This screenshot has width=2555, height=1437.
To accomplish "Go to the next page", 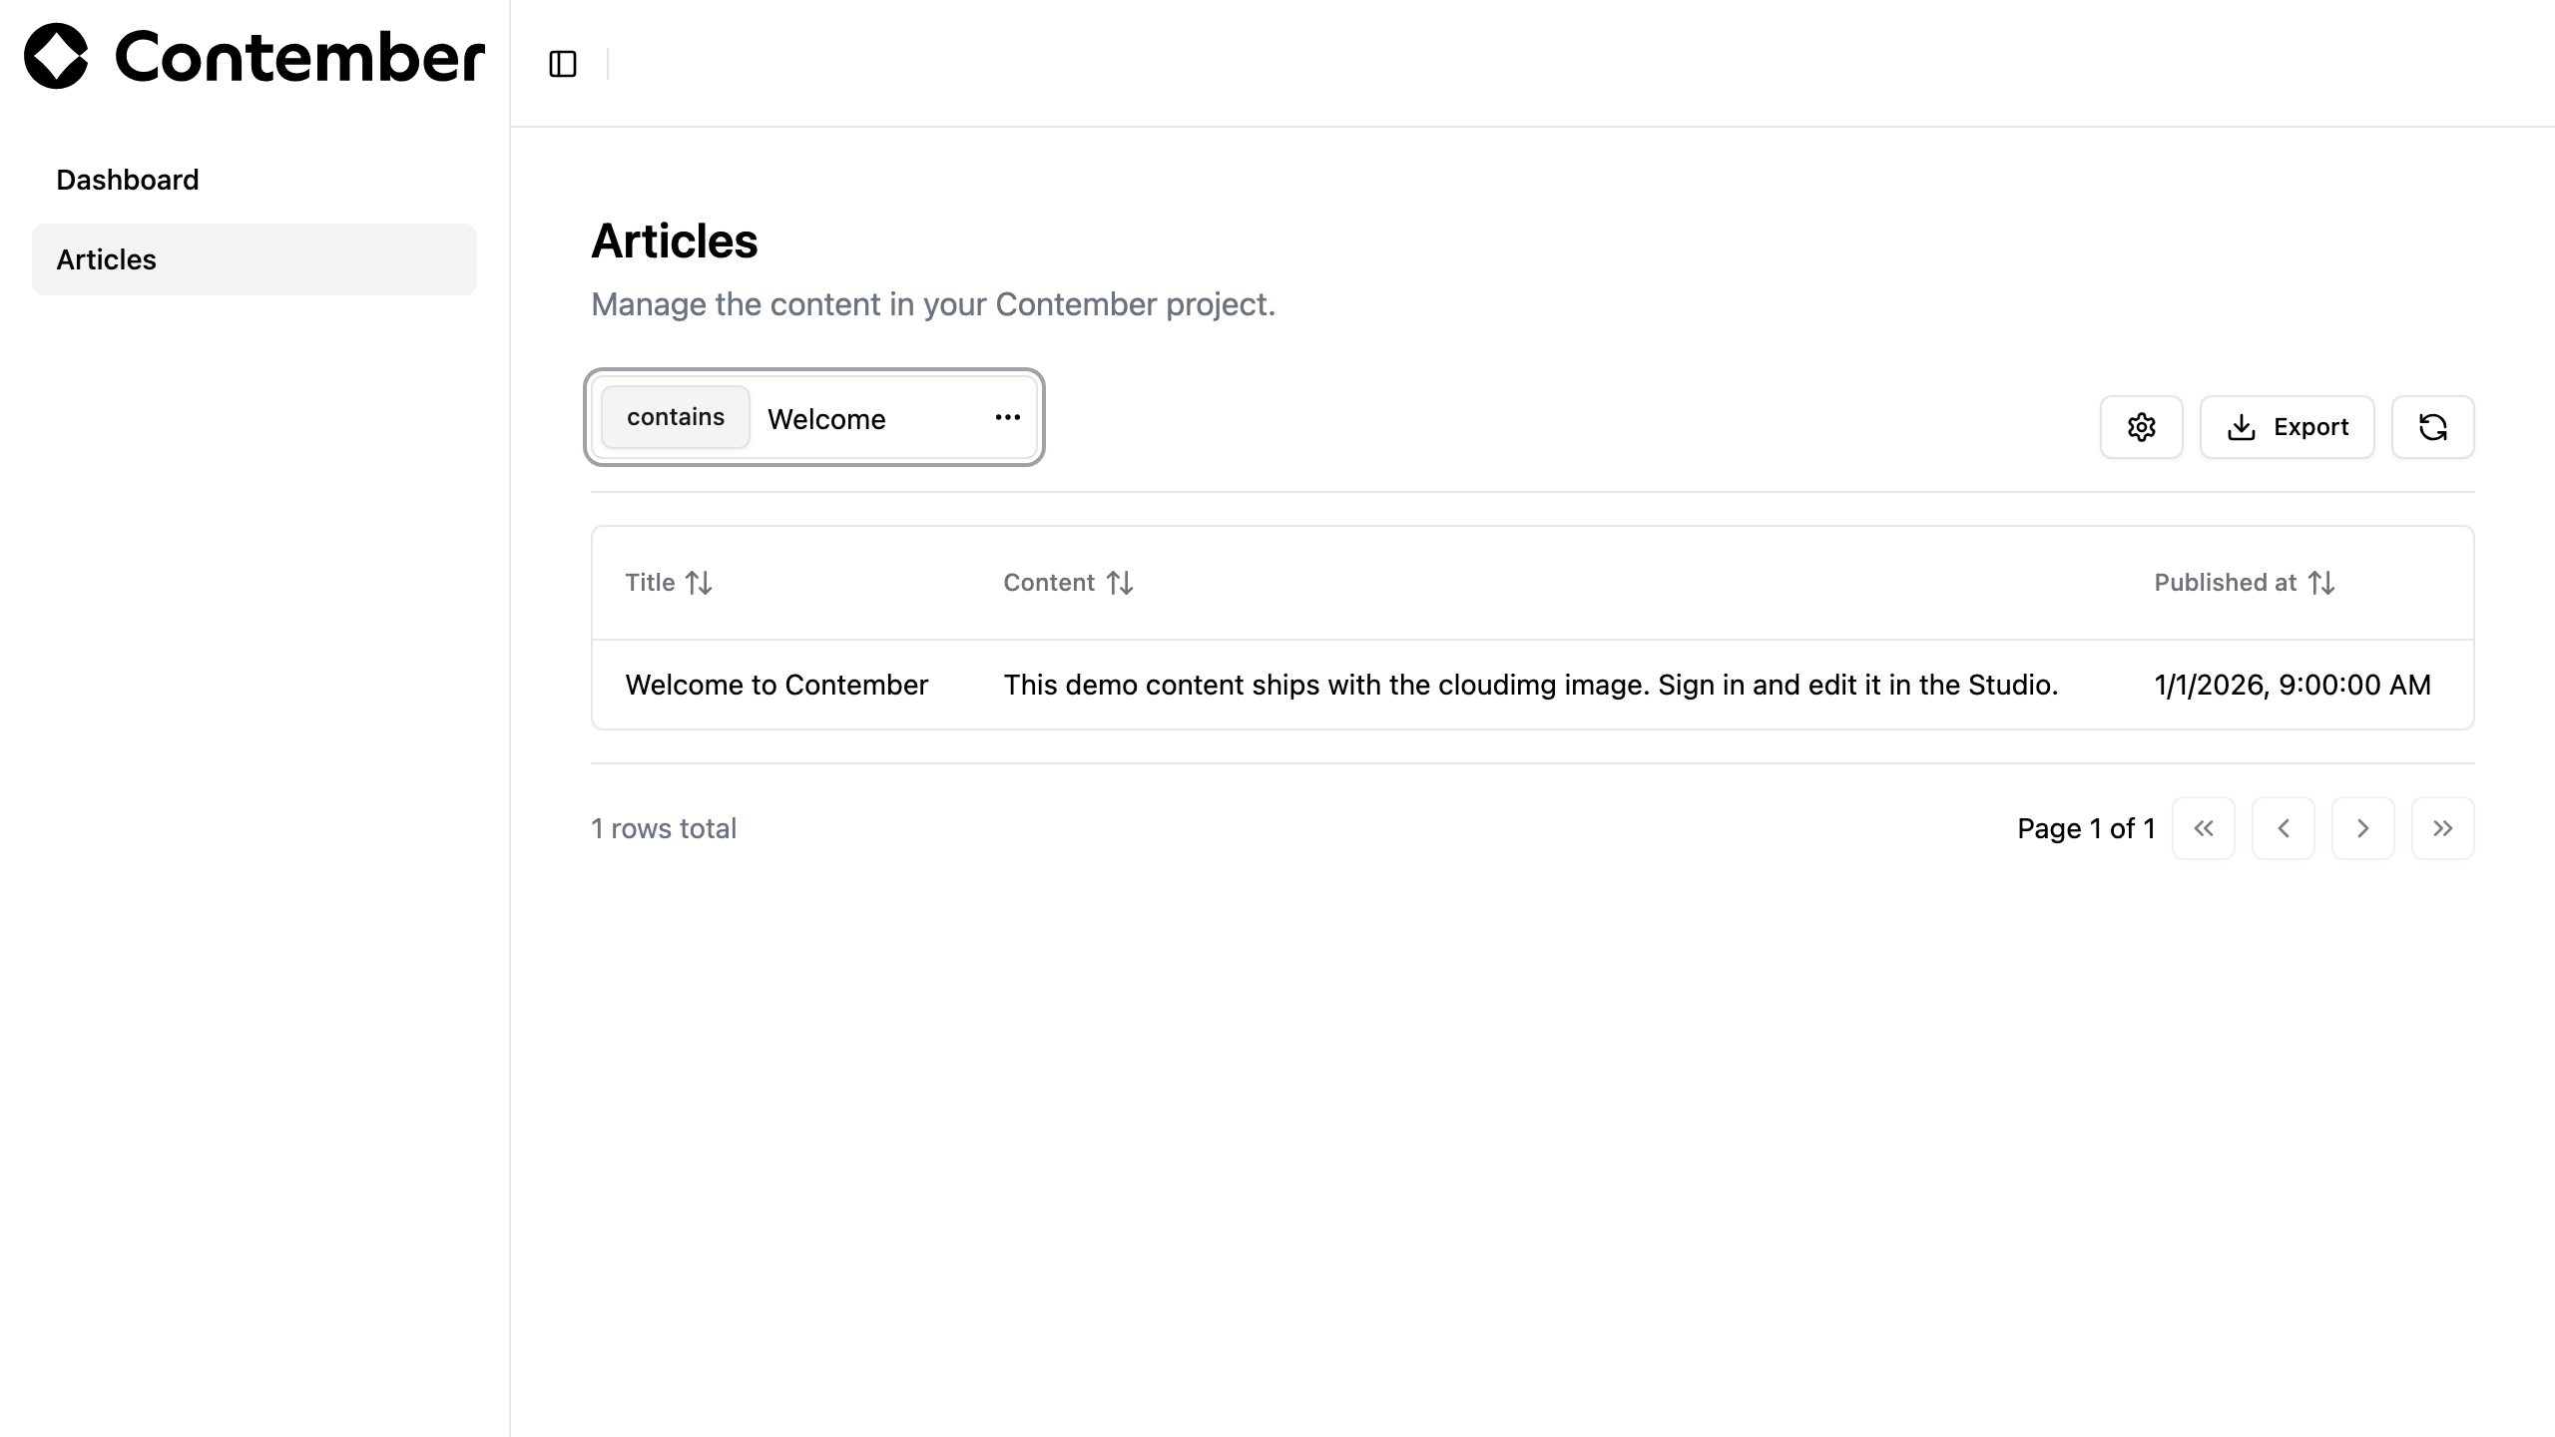I will click(2363, 828).
